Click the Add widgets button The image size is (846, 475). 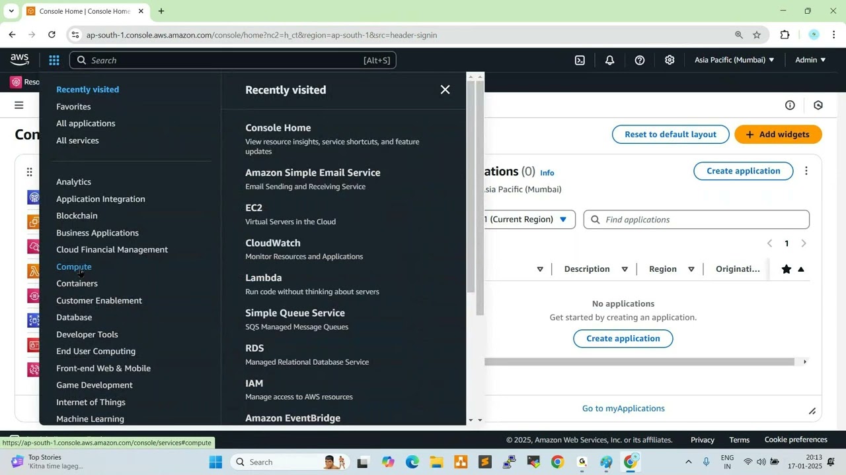[x=778, y=135]
